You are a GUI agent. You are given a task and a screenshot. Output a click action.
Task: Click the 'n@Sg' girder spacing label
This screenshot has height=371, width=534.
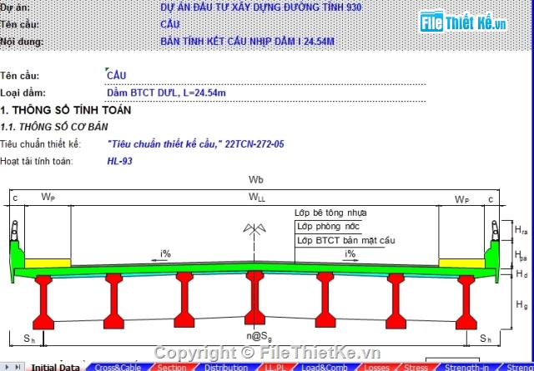pos(259,336)
